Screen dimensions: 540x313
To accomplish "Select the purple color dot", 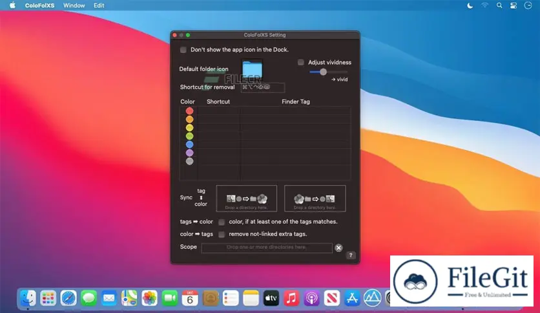I will [189, 153].
